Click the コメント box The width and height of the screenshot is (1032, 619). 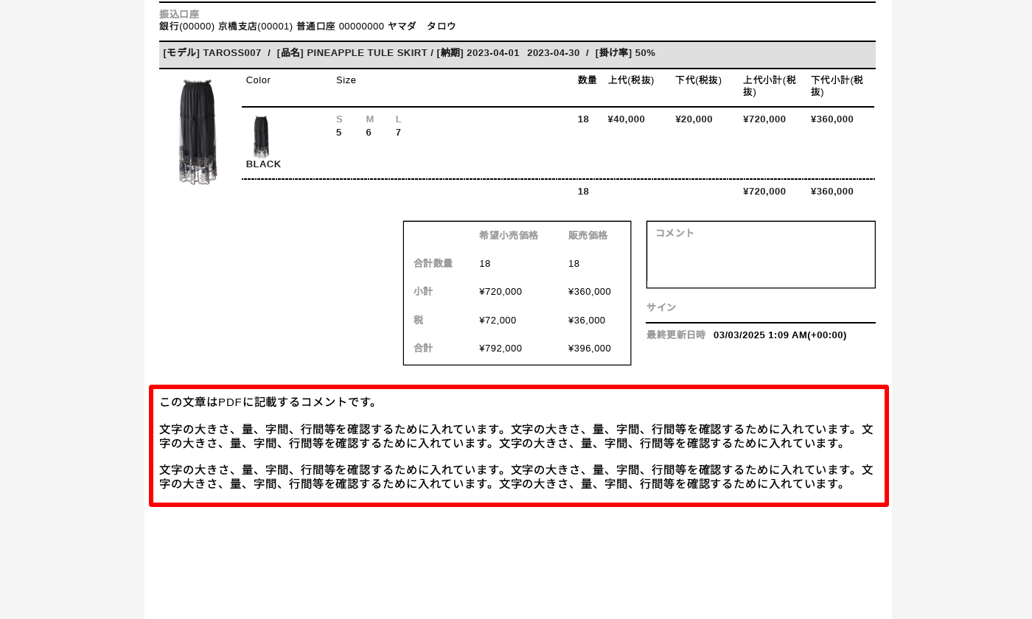761,254
